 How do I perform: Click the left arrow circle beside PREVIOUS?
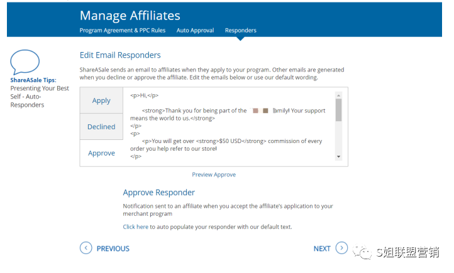tap(86, 248)
